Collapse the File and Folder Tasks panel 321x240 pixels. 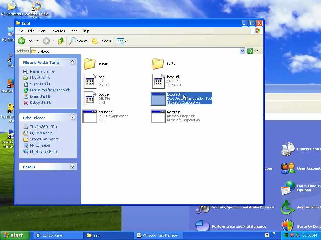pyautogui.click(x=72, y=62)
